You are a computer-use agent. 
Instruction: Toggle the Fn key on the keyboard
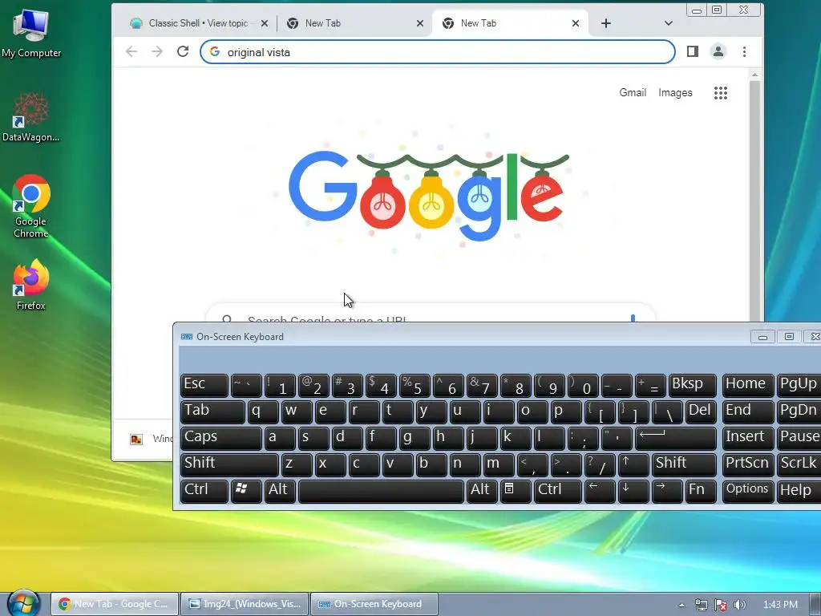(x=701, y=491)
